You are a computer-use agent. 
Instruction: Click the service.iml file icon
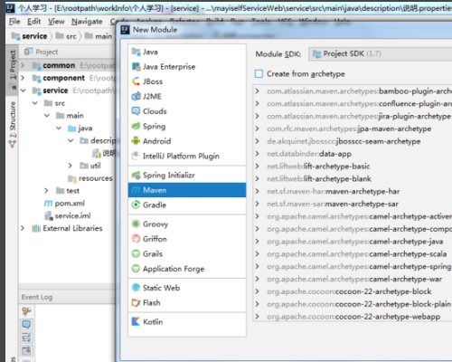pos(49,215)
